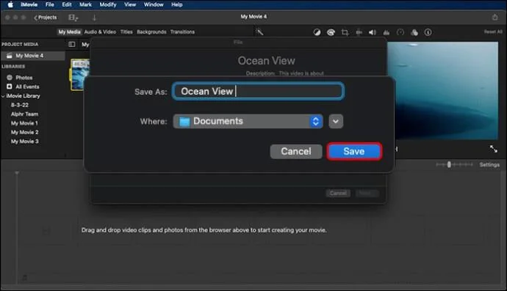Click the ocean preview in viewer
Image resolution: width=507 pixels, height=291 pixels.
tap(442, 91)
